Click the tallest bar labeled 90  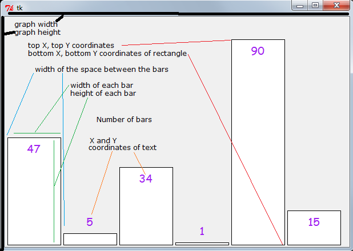click(x=258, y=143)
